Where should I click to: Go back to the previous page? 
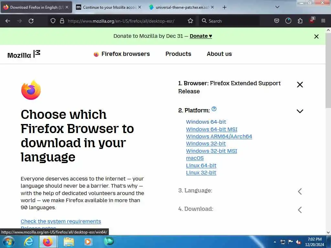tap(8, 21)
